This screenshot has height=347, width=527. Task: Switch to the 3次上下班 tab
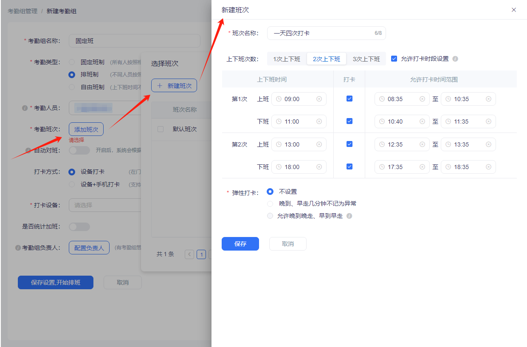click(x=366, y=59)
